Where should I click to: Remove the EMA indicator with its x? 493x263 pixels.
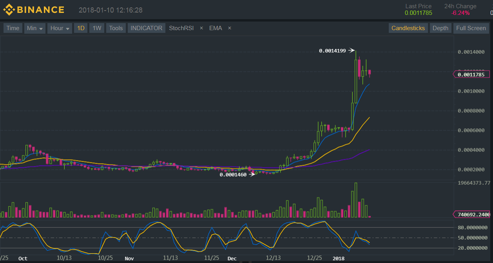click(230, 28)
